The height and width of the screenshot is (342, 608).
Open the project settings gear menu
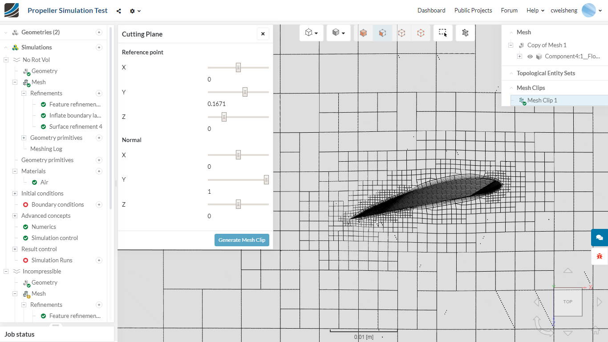pos(135,11)
